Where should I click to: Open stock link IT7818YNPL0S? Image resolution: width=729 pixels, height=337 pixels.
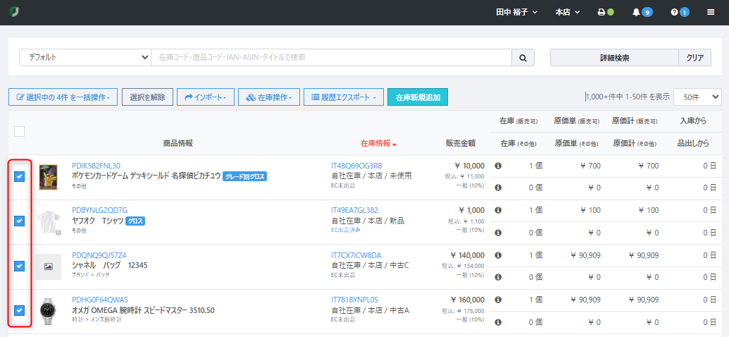click(x=355, y=300)
